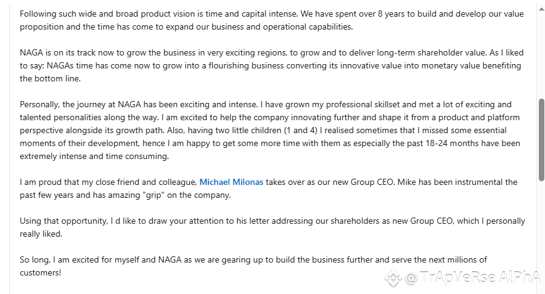Click the final word 'customers!'

tap(40, 273)
